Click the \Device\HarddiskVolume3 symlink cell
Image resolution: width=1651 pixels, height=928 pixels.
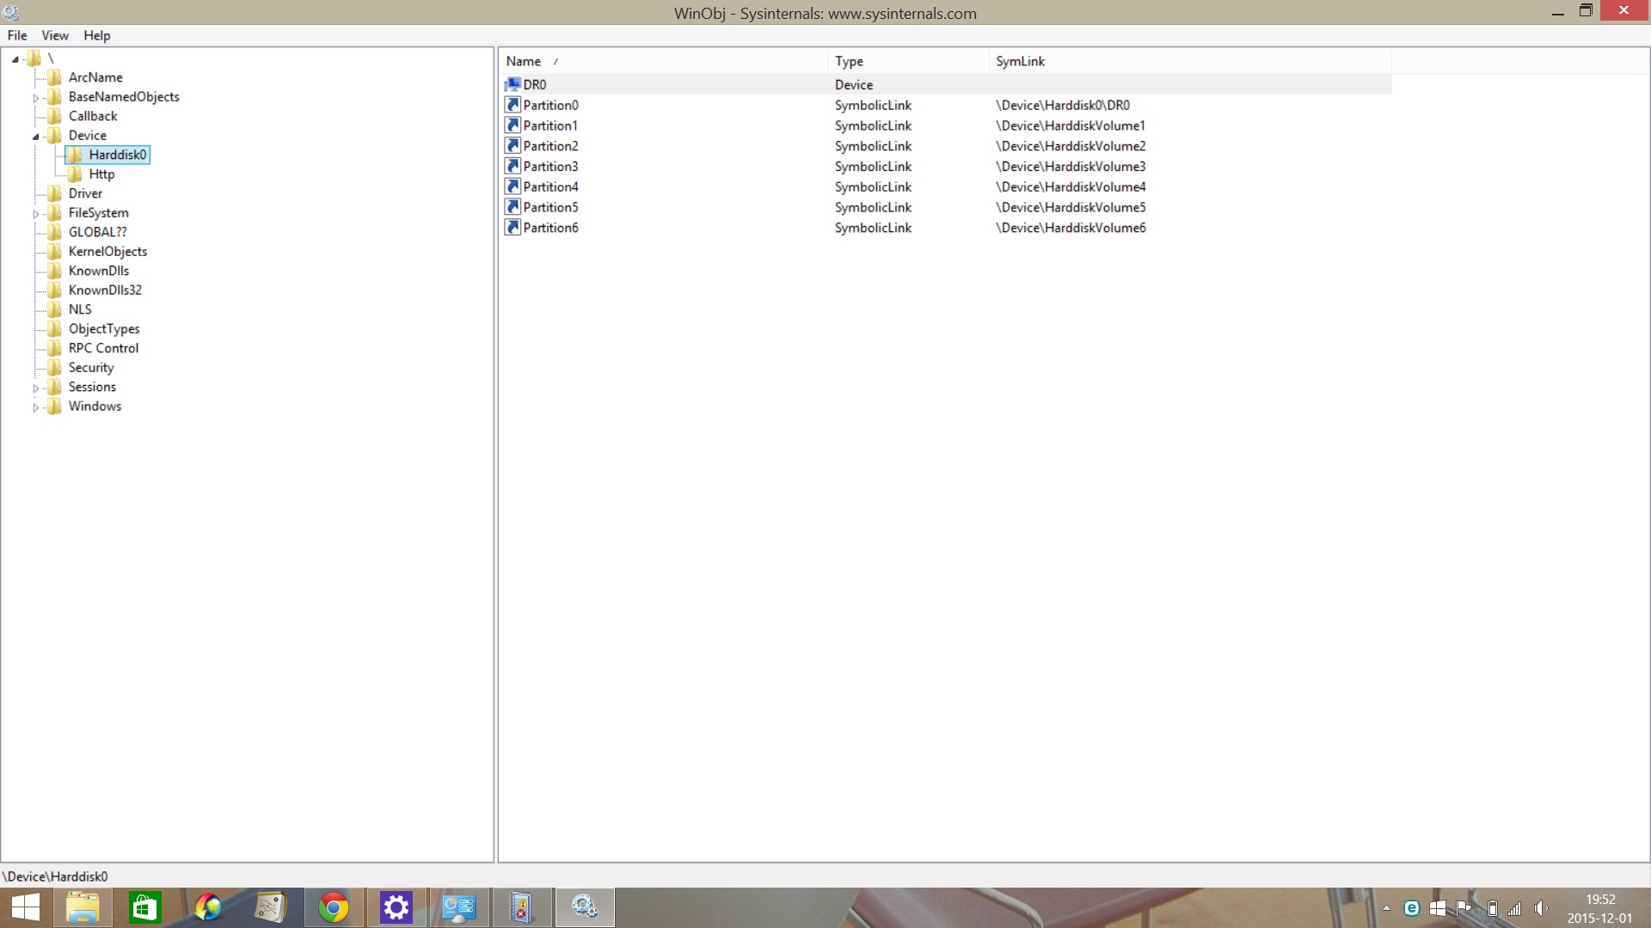[x=1071, y=166]
